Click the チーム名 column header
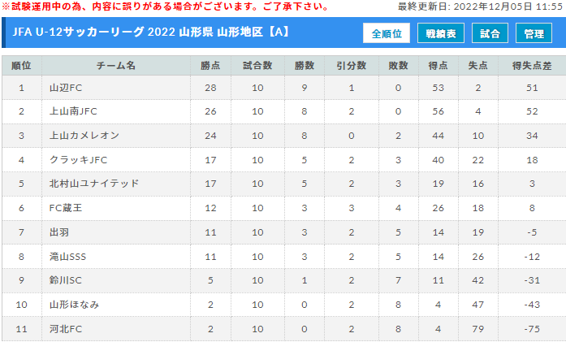 click(116, 65)
